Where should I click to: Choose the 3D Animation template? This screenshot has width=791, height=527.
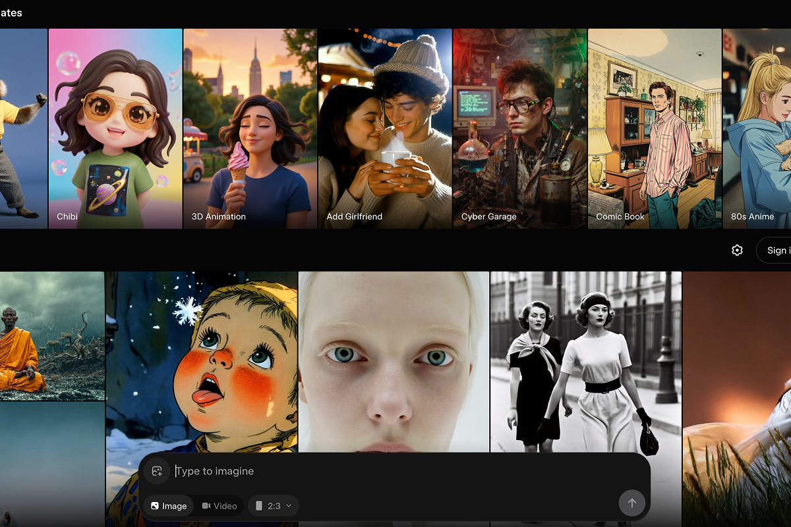(250, 128)
